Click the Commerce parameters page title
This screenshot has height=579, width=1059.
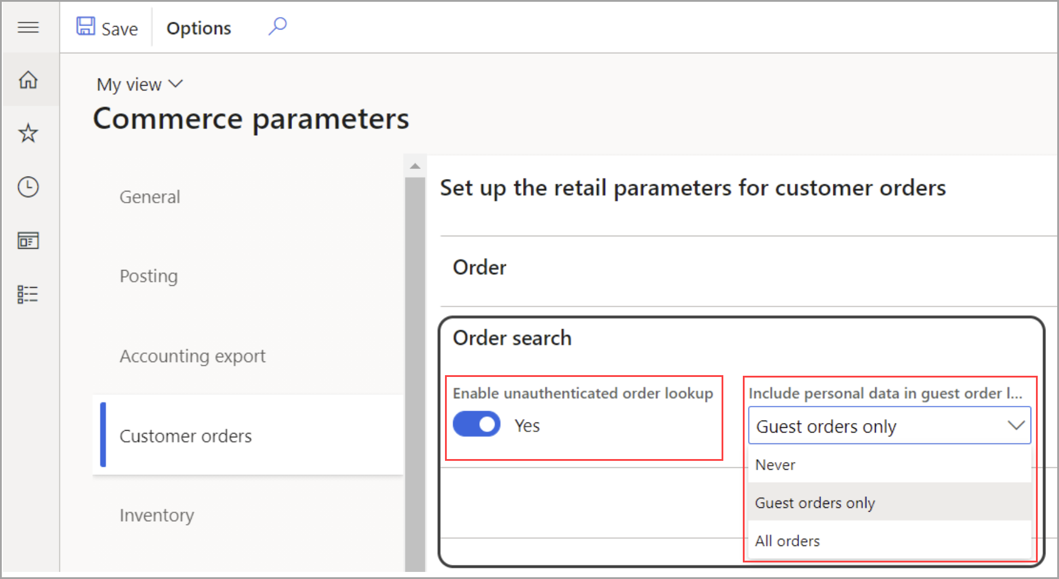click(251, 119)
